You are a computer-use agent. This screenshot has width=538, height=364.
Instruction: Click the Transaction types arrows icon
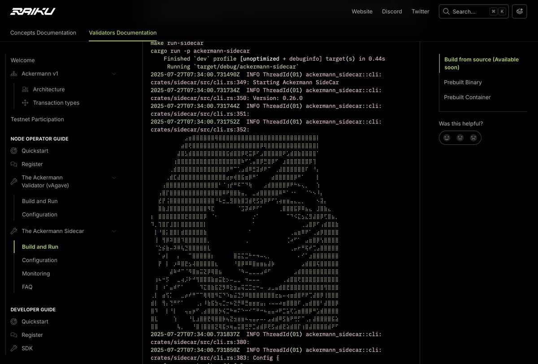pos(25,103)
